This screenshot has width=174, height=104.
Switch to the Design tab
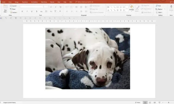click(17, 2)
